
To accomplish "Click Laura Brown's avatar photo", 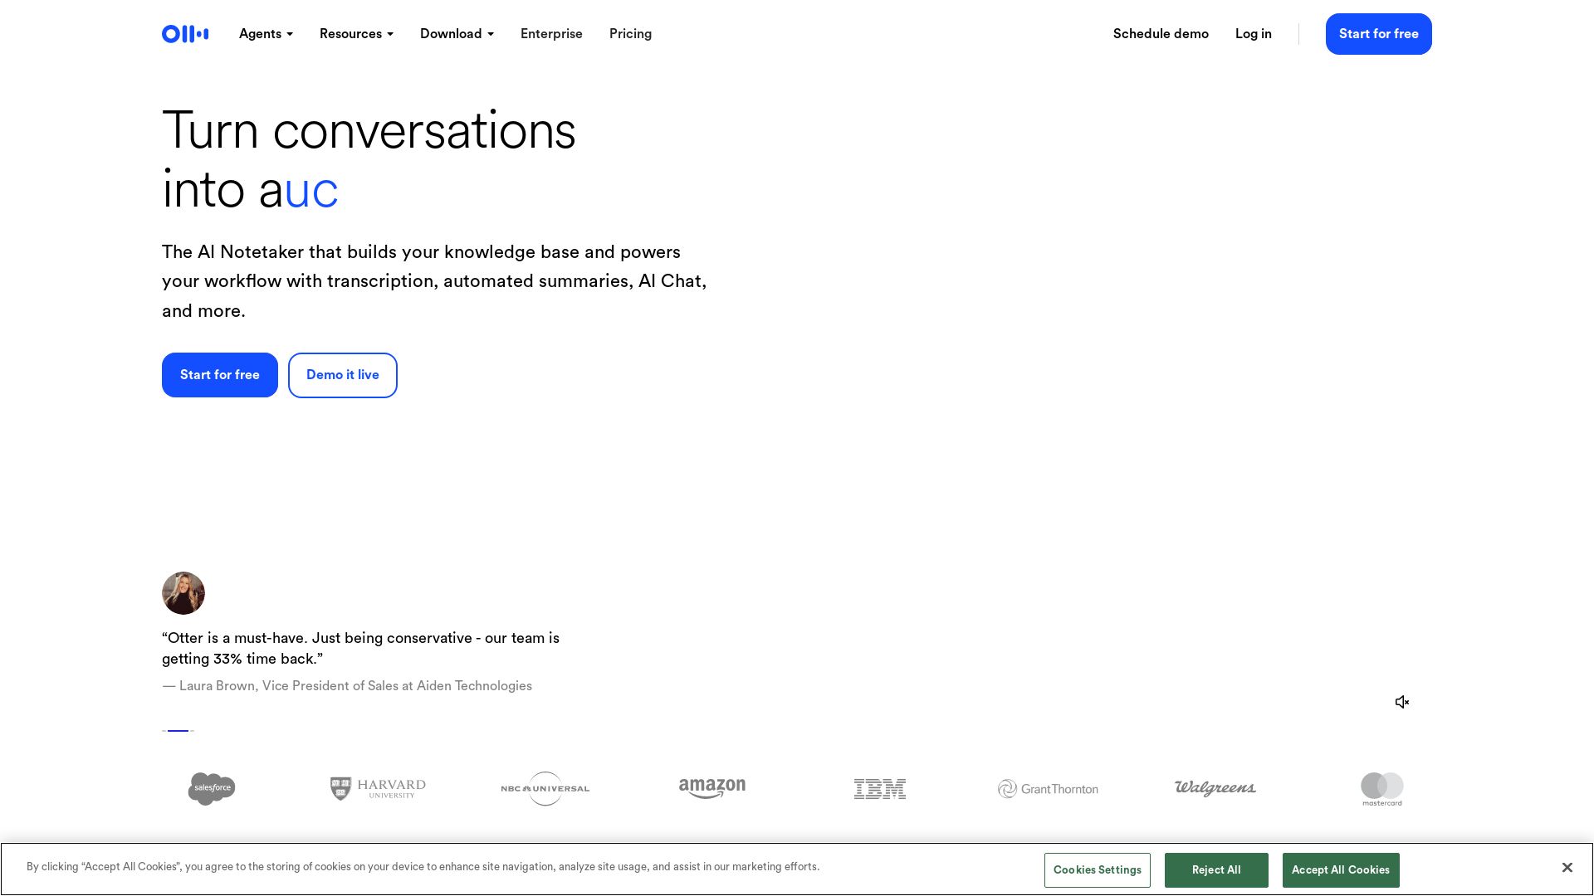I will [183, 593].
